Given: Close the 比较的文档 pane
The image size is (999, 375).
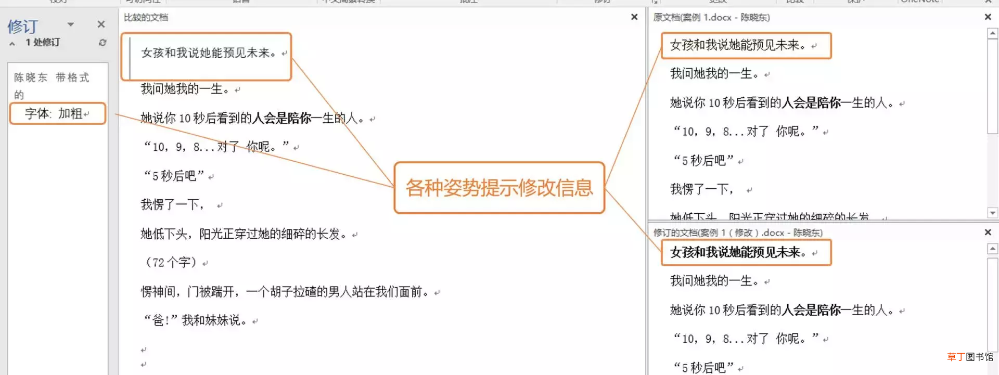Looking at the screenshot, I should point(634,17).
